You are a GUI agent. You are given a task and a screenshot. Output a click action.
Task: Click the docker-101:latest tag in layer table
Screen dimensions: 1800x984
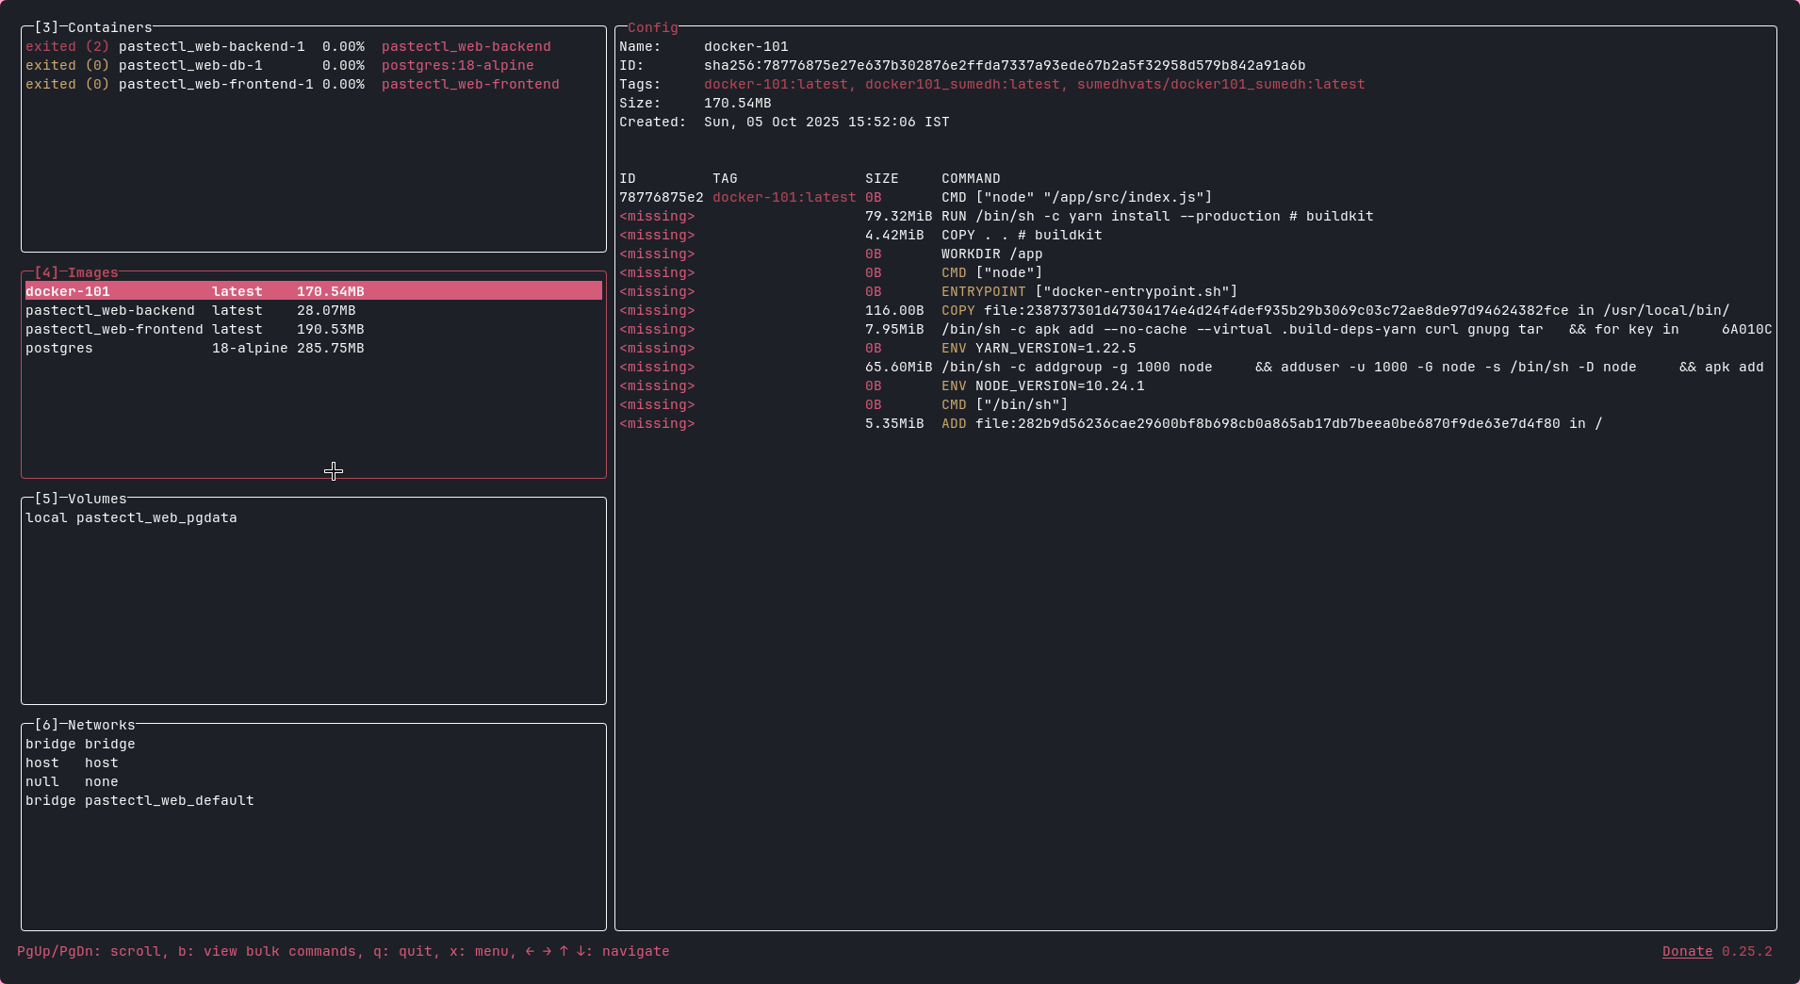784,197
